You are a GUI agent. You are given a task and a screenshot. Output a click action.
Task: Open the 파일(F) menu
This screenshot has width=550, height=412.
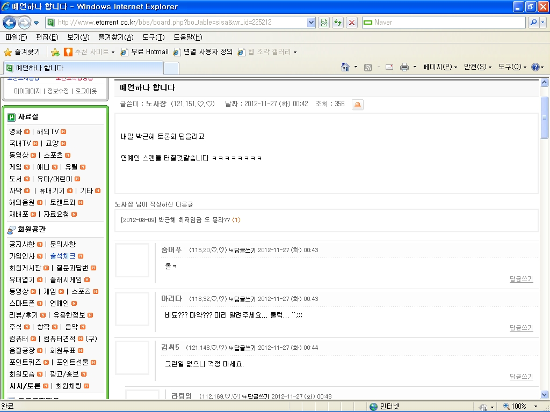tap(17, 37)
